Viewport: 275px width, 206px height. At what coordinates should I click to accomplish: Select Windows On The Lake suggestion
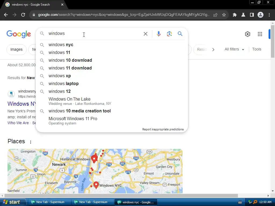tap(112, 101)
